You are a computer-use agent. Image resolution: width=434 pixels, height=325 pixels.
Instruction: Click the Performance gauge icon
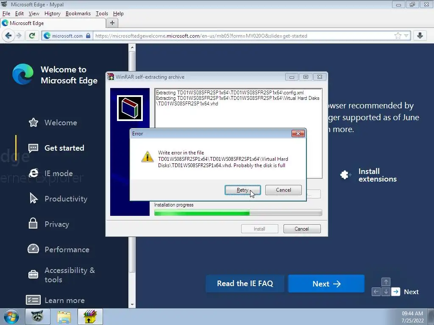(x=33, y=249)
